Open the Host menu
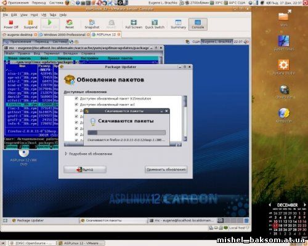The height and width of the screenshot is (246, 308). point(34,15)
